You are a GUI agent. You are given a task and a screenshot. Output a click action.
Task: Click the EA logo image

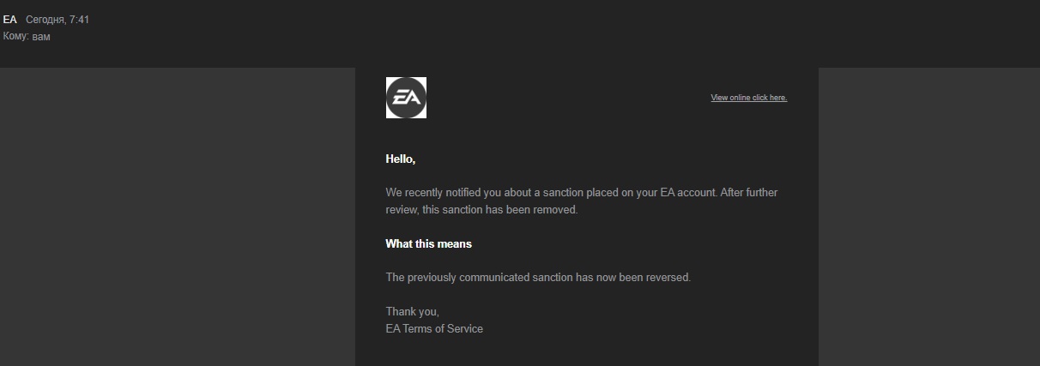406,98
